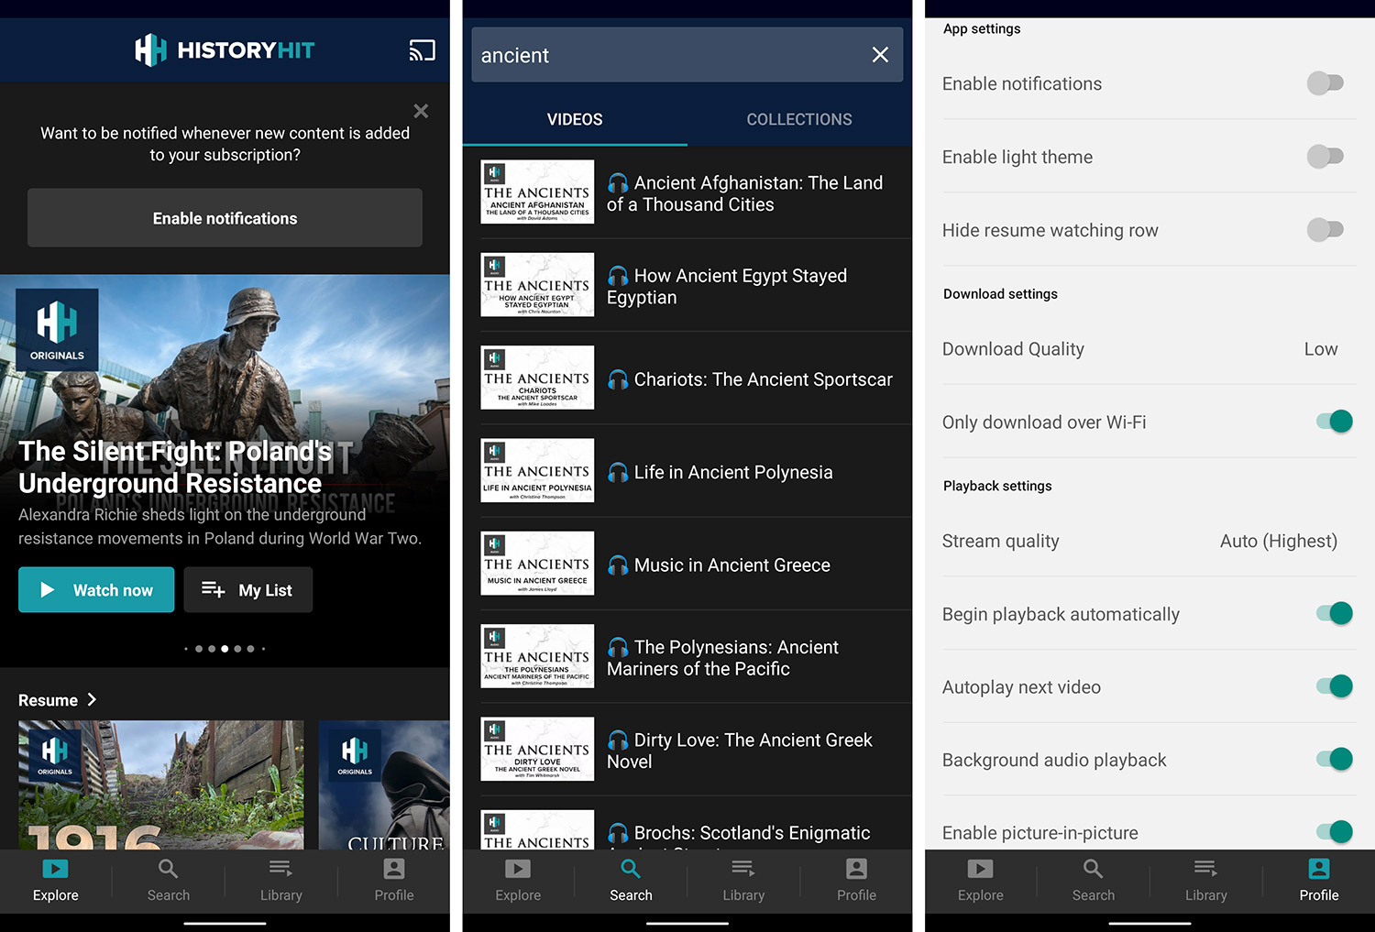Tap the Profile icon in the bottom bar
1375x932 pixels.
tap(1318, 868)
